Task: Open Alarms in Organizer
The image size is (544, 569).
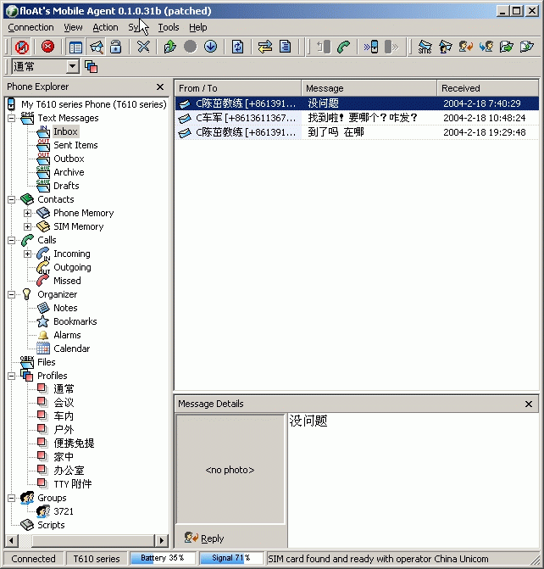Action: click(x=67, y=335)
